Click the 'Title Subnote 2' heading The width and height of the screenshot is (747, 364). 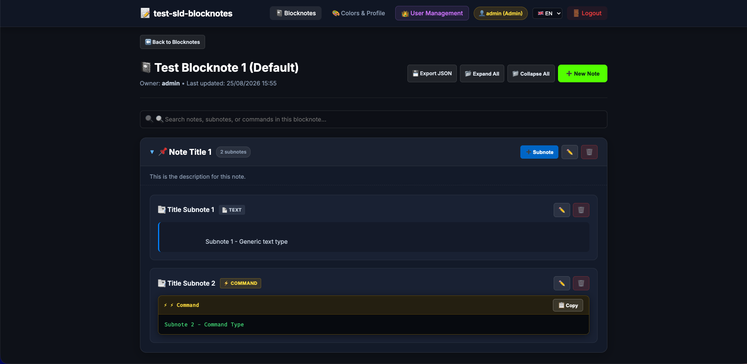191,283
